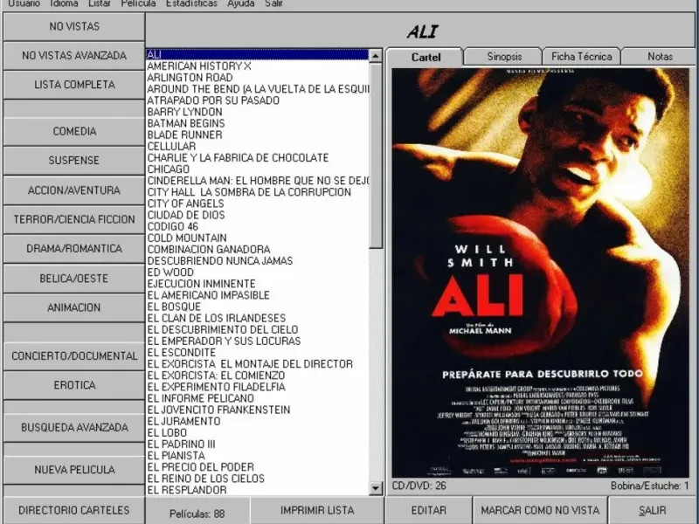Select EL REINO DE LOS CIELOS
699x524 pixels.
pos(257,479)
